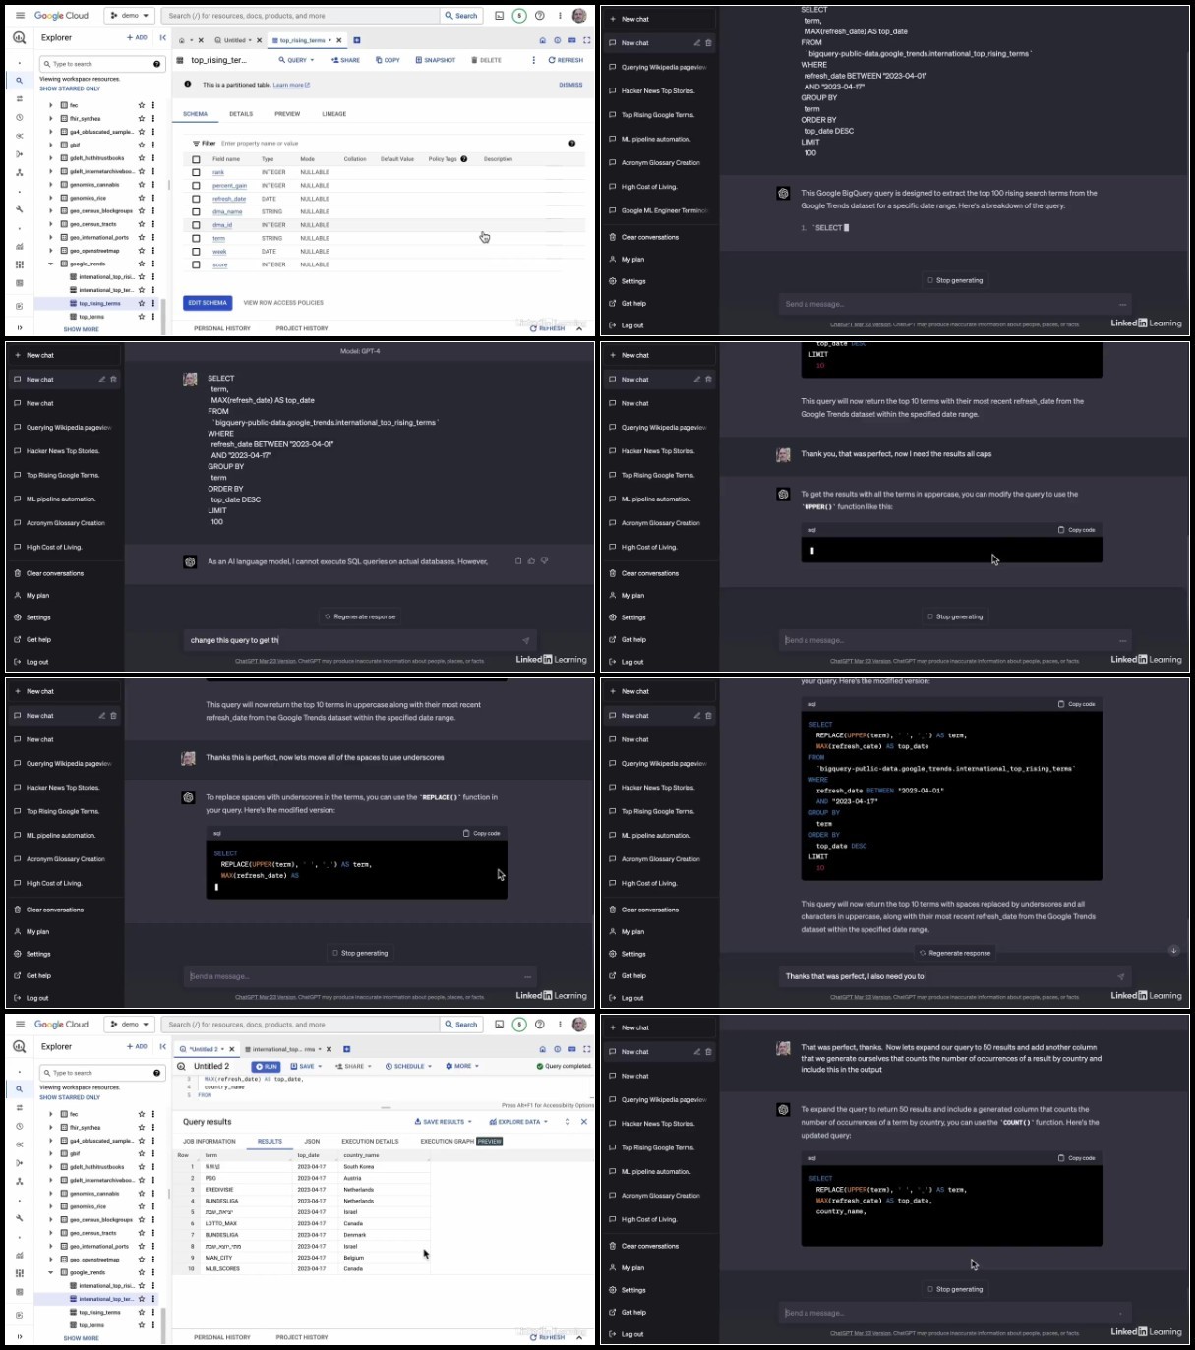Tick the checkbox for the dma_id field
This screenshot has width=1195, height=1350.
pos(196,225)
